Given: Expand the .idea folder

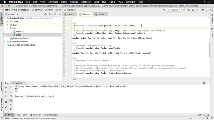Looking at the screenshot, I should click(8, 21).
